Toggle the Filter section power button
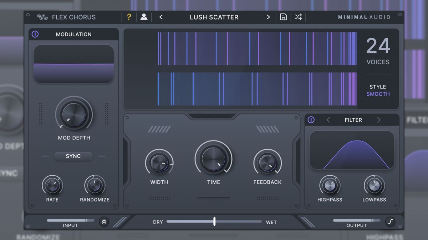Viewport: 428px width, 240px height. coord(311,120)
